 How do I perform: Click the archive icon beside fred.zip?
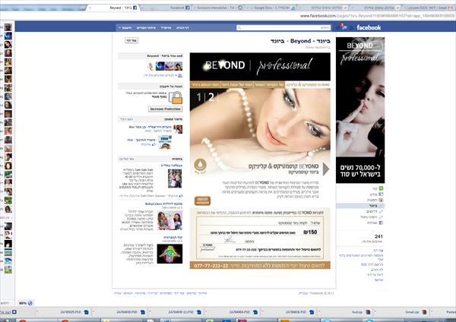pyautogui.click(x=368, y=312)
